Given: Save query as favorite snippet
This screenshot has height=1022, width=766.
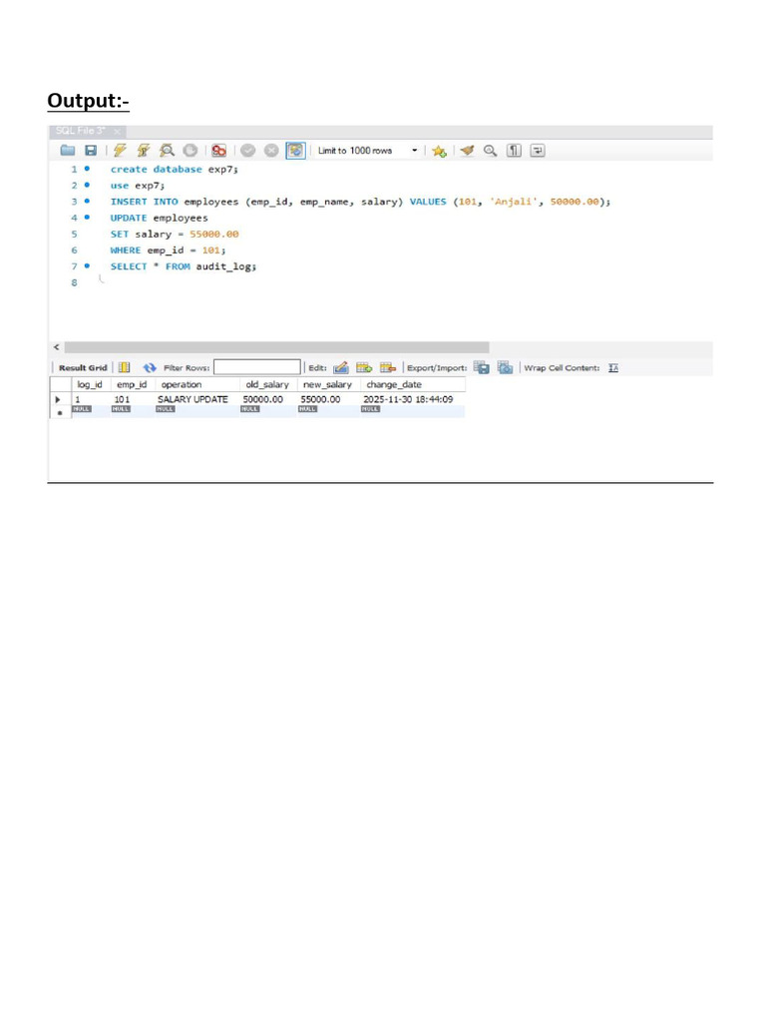Looking at the screenshot, I should pyautogui.click(x=439, y=152).
